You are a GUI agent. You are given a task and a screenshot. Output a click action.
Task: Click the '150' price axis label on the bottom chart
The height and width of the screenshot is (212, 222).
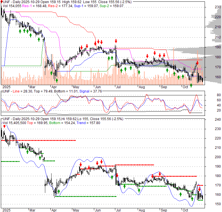click(218, 204)
